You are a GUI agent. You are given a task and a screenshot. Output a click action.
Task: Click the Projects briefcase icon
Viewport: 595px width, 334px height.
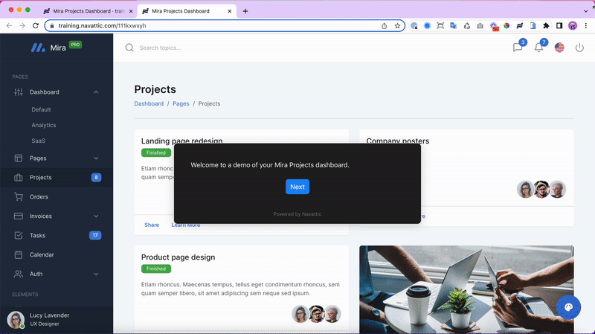[x=18, y=178]
